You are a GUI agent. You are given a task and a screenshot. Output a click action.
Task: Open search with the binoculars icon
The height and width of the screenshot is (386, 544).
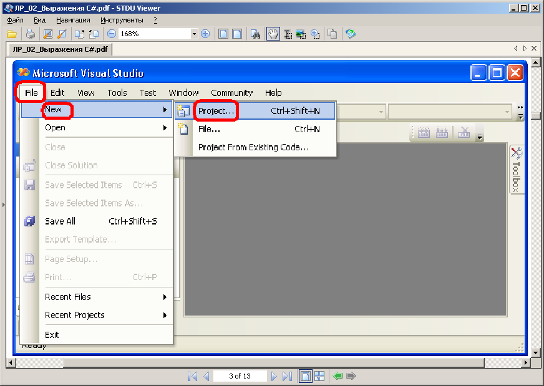[x=256, y=34]
